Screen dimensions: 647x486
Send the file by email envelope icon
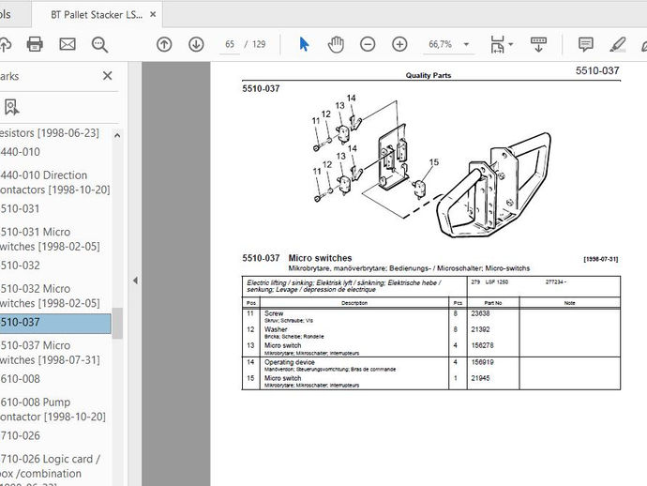[68, 44]
